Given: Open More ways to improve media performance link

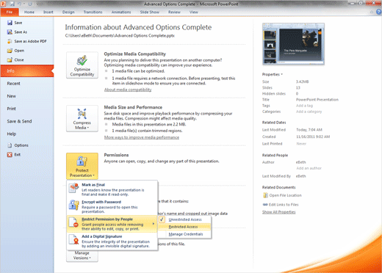Looking at the screenshot, I should [x=142, y=137].
